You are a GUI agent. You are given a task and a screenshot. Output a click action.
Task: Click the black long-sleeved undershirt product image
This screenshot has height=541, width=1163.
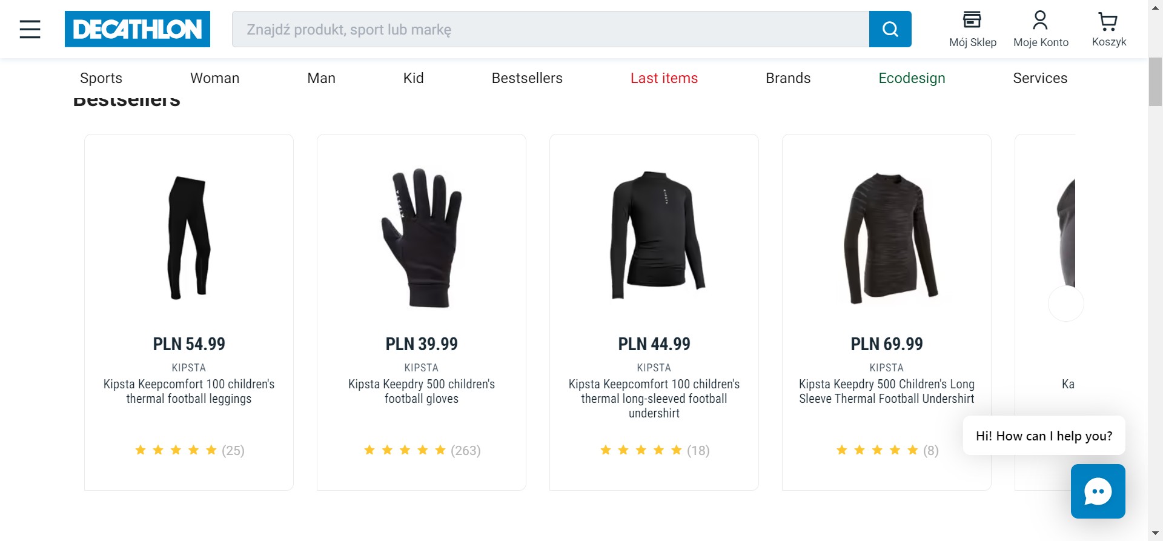click(x=654, y=236)
